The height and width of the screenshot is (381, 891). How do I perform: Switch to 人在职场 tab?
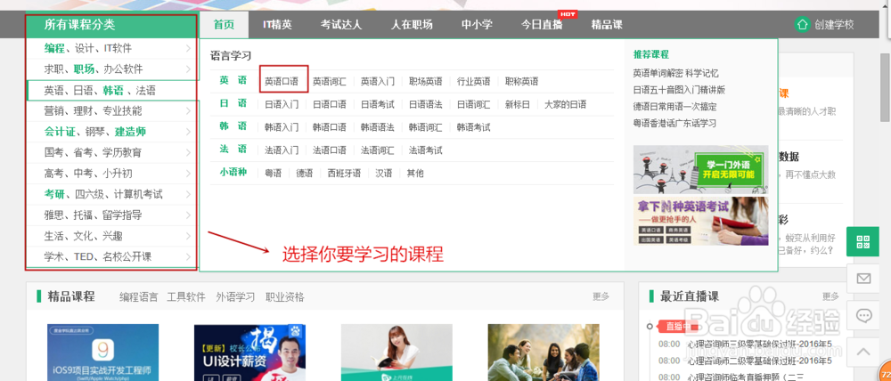[412, 24]
